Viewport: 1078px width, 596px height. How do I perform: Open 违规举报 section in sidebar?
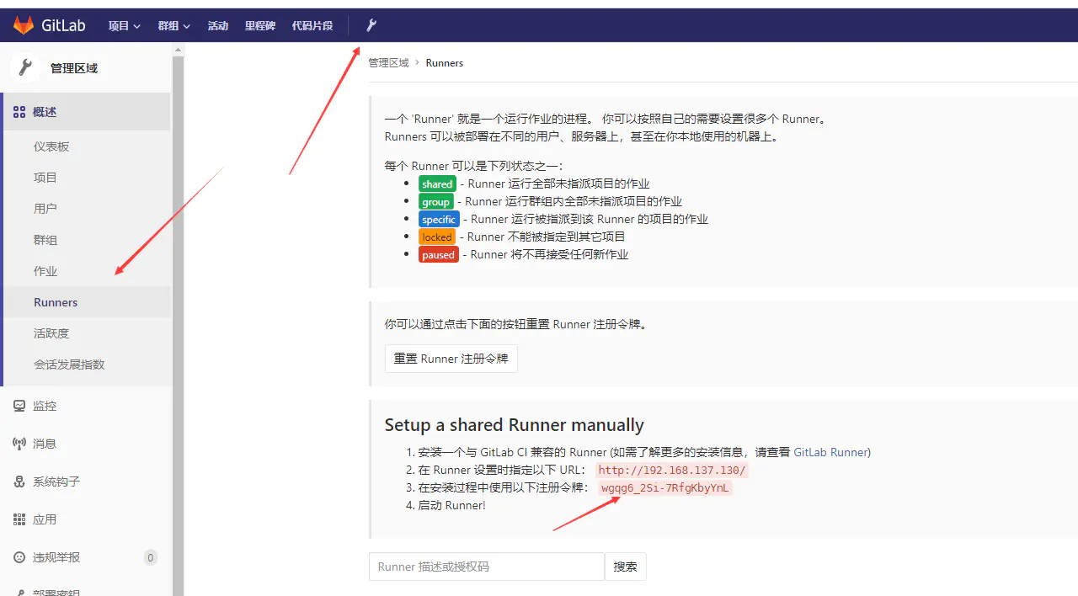(56, 557)
